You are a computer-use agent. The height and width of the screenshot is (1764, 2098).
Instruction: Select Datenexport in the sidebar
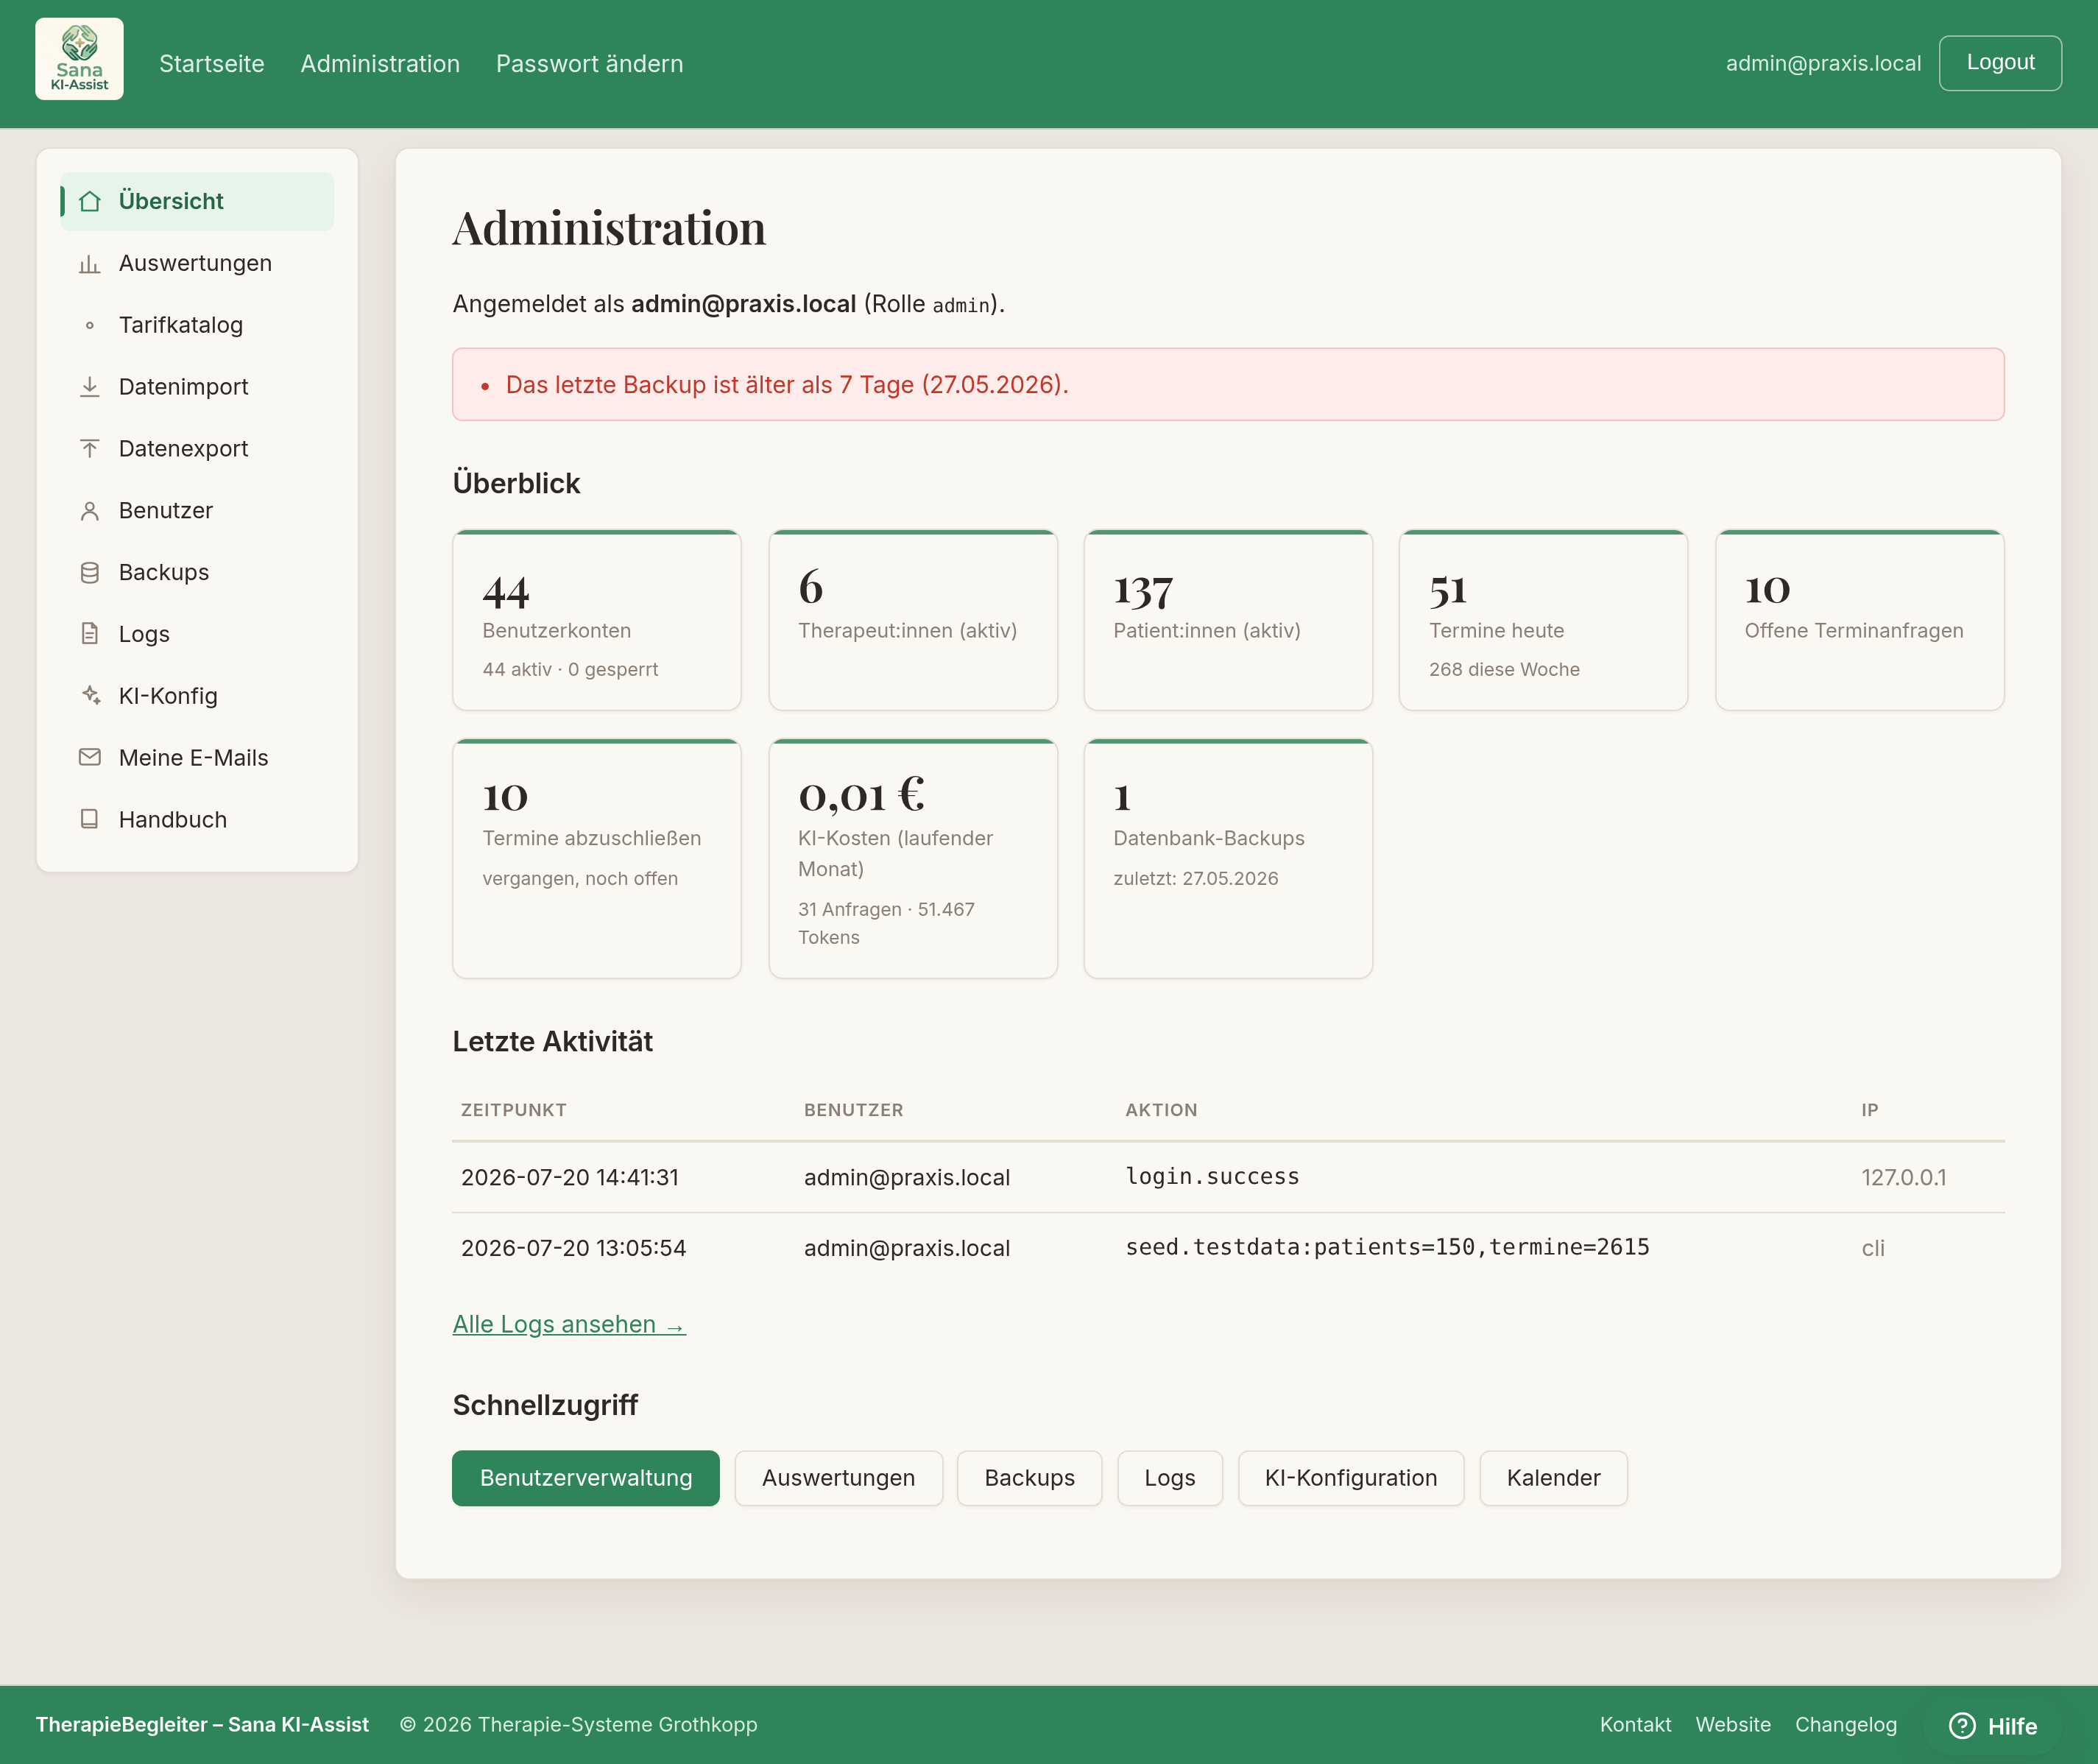(x=197, y=449)
